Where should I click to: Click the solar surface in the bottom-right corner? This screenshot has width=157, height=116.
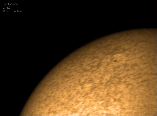pyautogui.click(x=147, y=107)
